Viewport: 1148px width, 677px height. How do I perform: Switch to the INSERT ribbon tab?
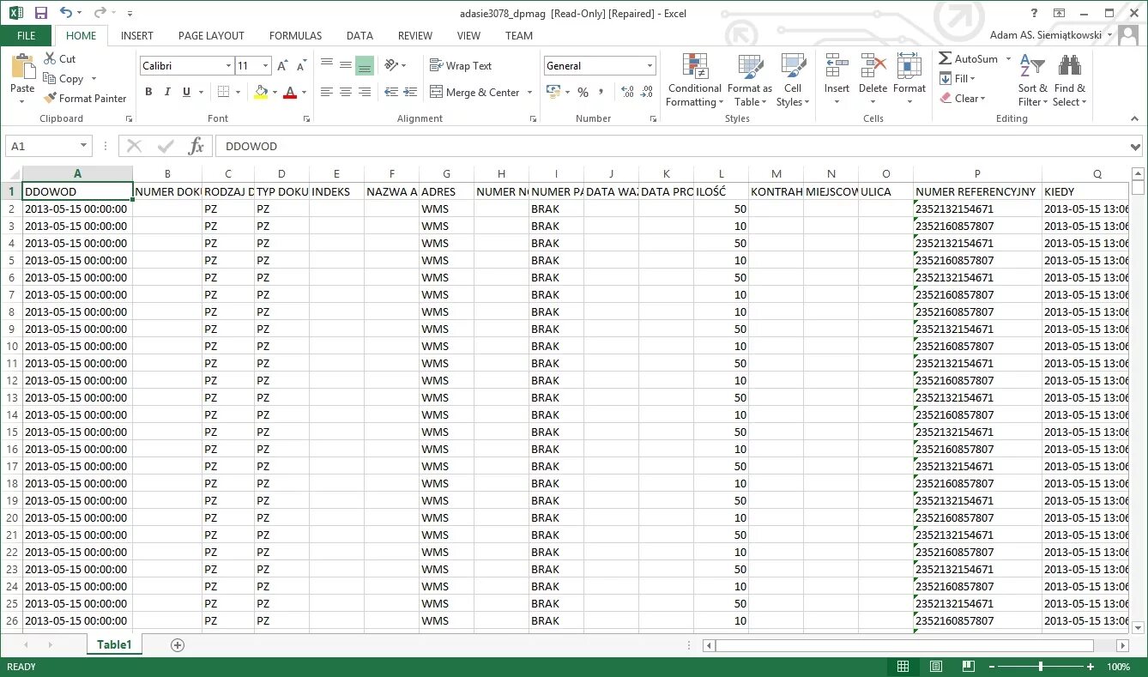pyautogui.click(x=137, y=36)
